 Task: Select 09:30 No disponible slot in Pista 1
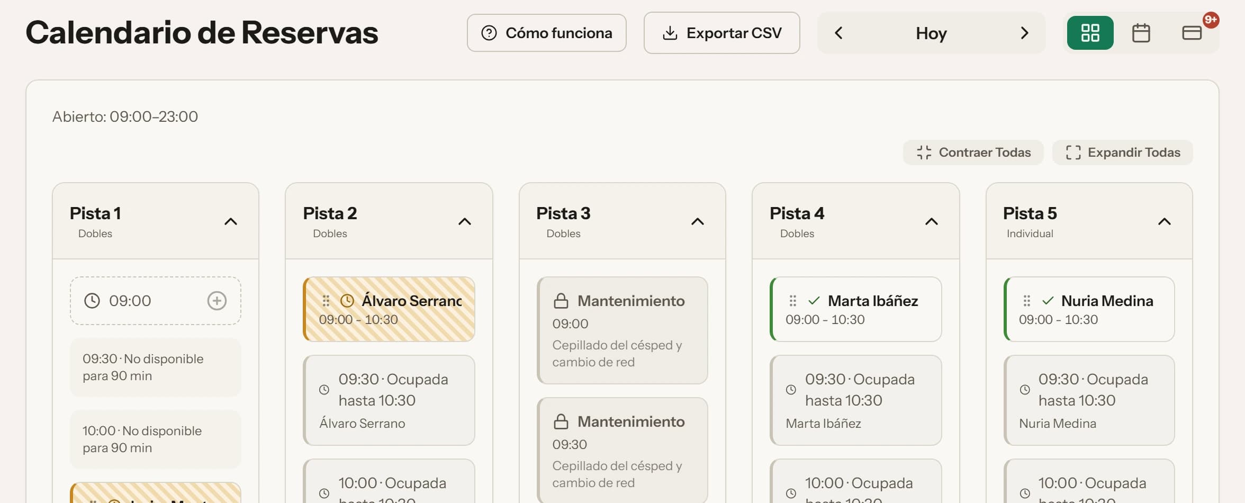click(156, 367)
